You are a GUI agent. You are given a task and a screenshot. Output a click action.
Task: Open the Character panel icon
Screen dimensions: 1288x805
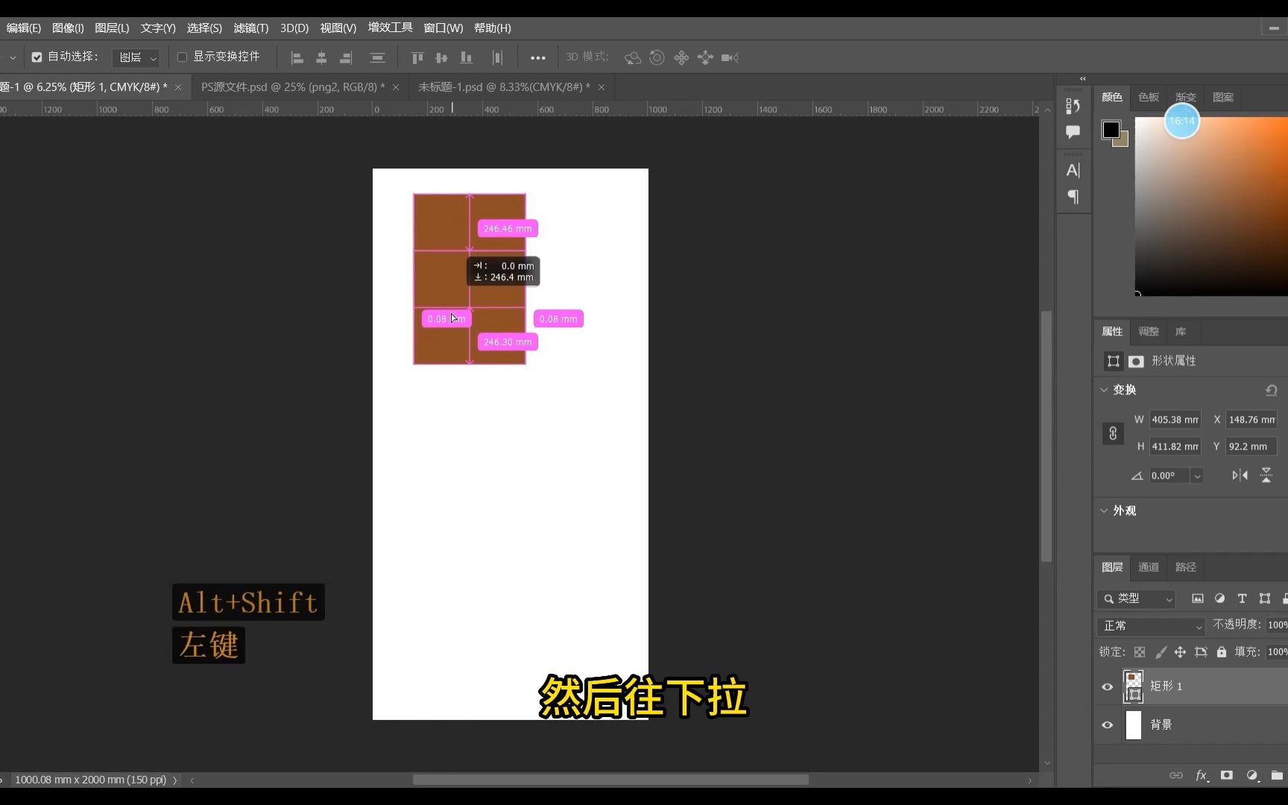1073,170
